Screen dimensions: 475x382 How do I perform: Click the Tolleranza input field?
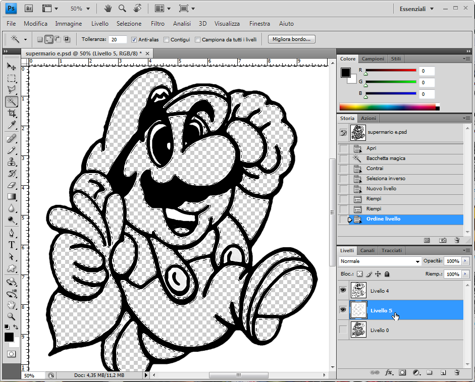pos(118,39)
